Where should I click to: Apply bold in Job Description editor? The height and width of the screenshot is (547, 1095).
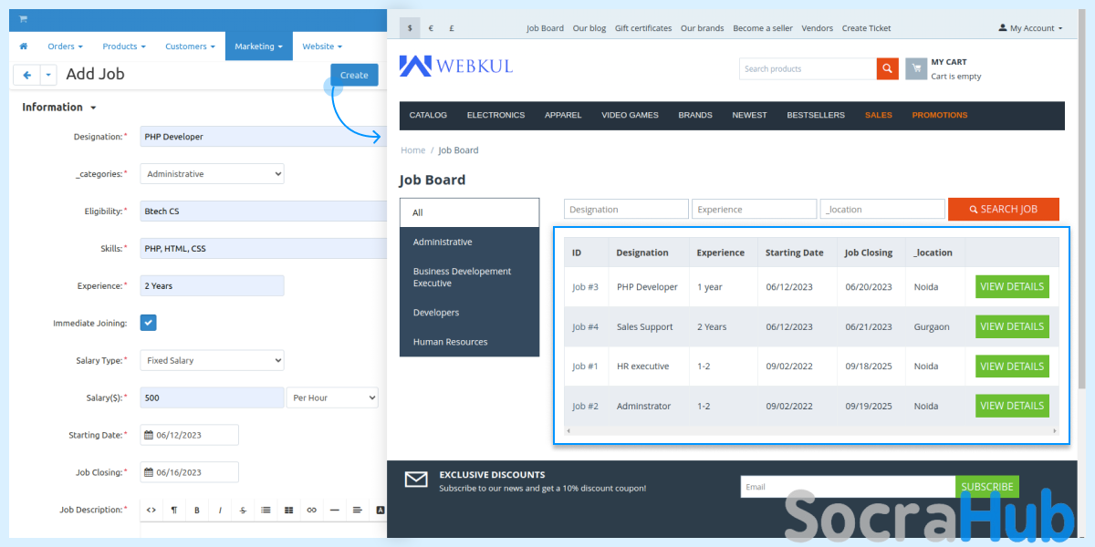pyautogui.click(x=197, y=510)
